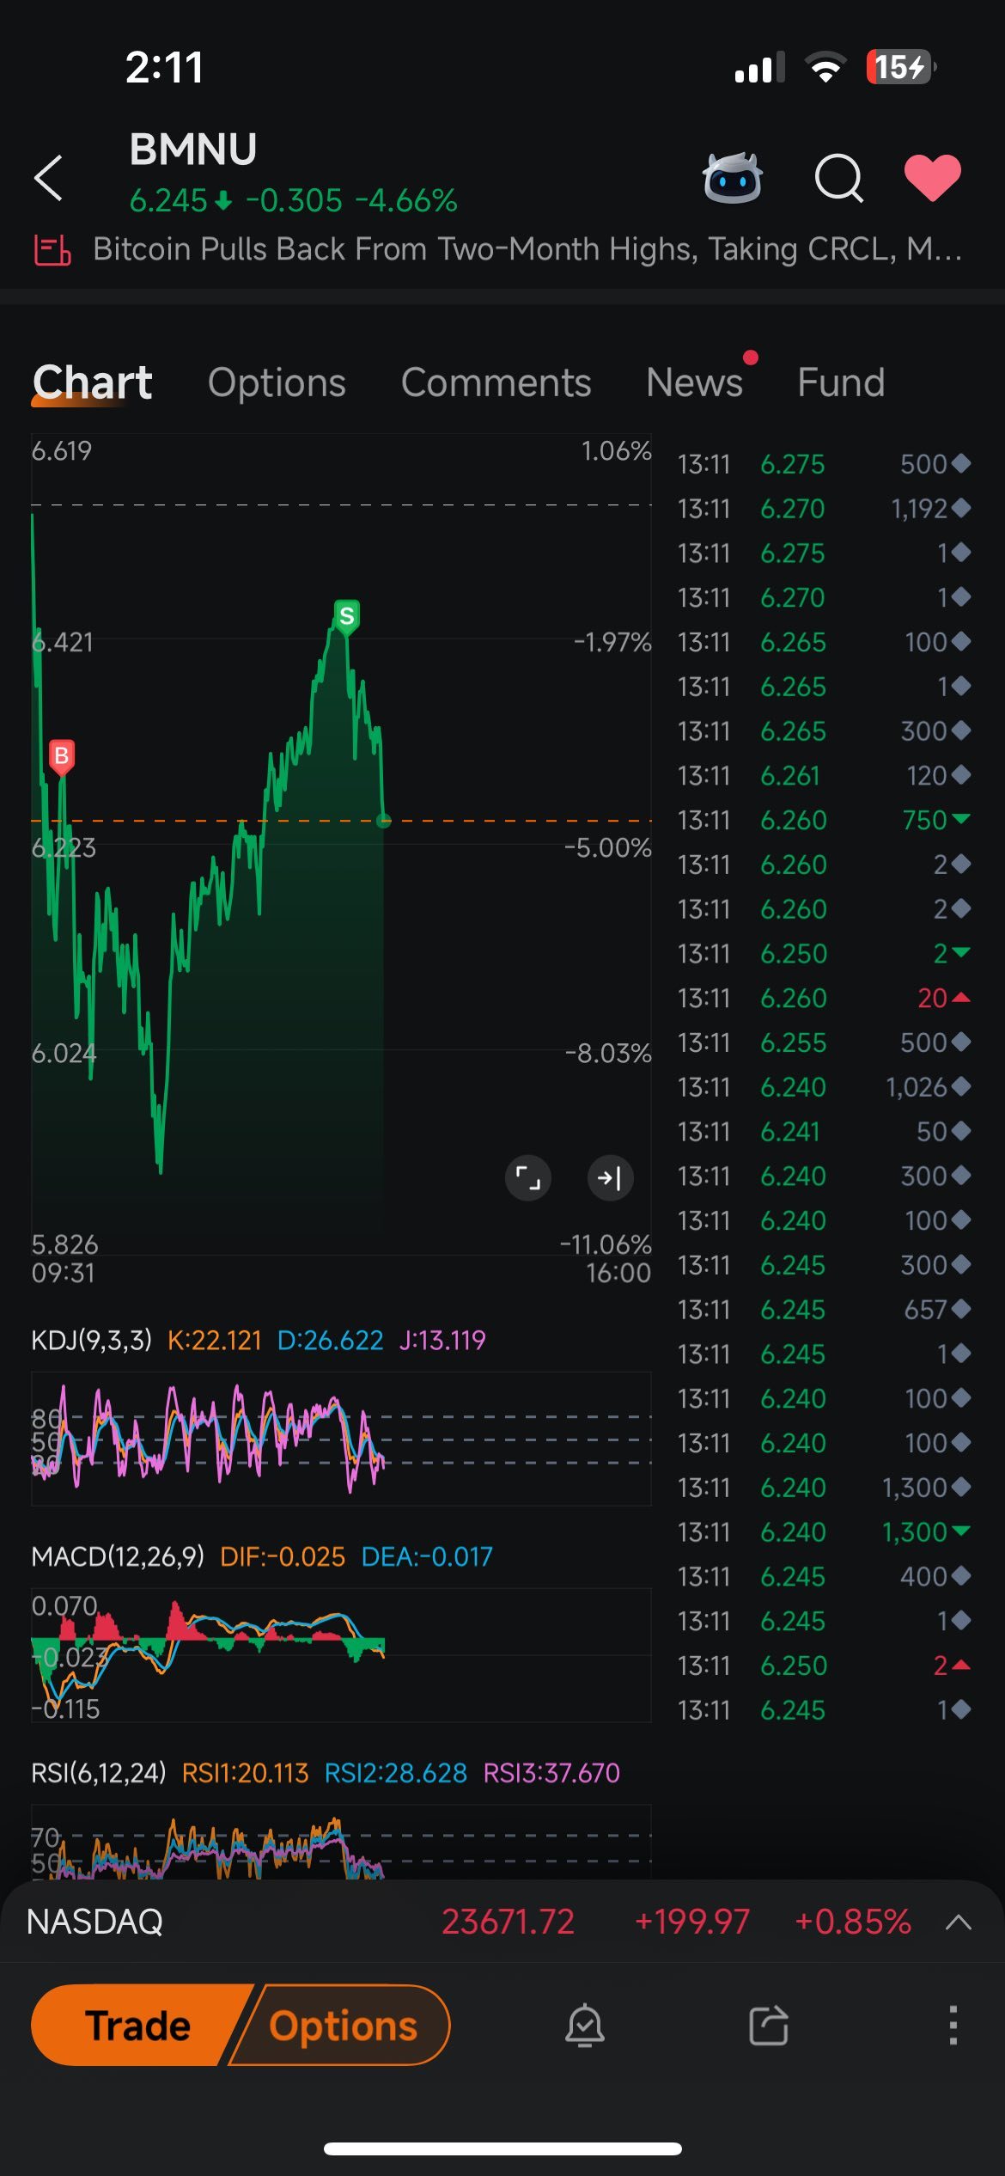Switch to the News tab

[694, 382]
